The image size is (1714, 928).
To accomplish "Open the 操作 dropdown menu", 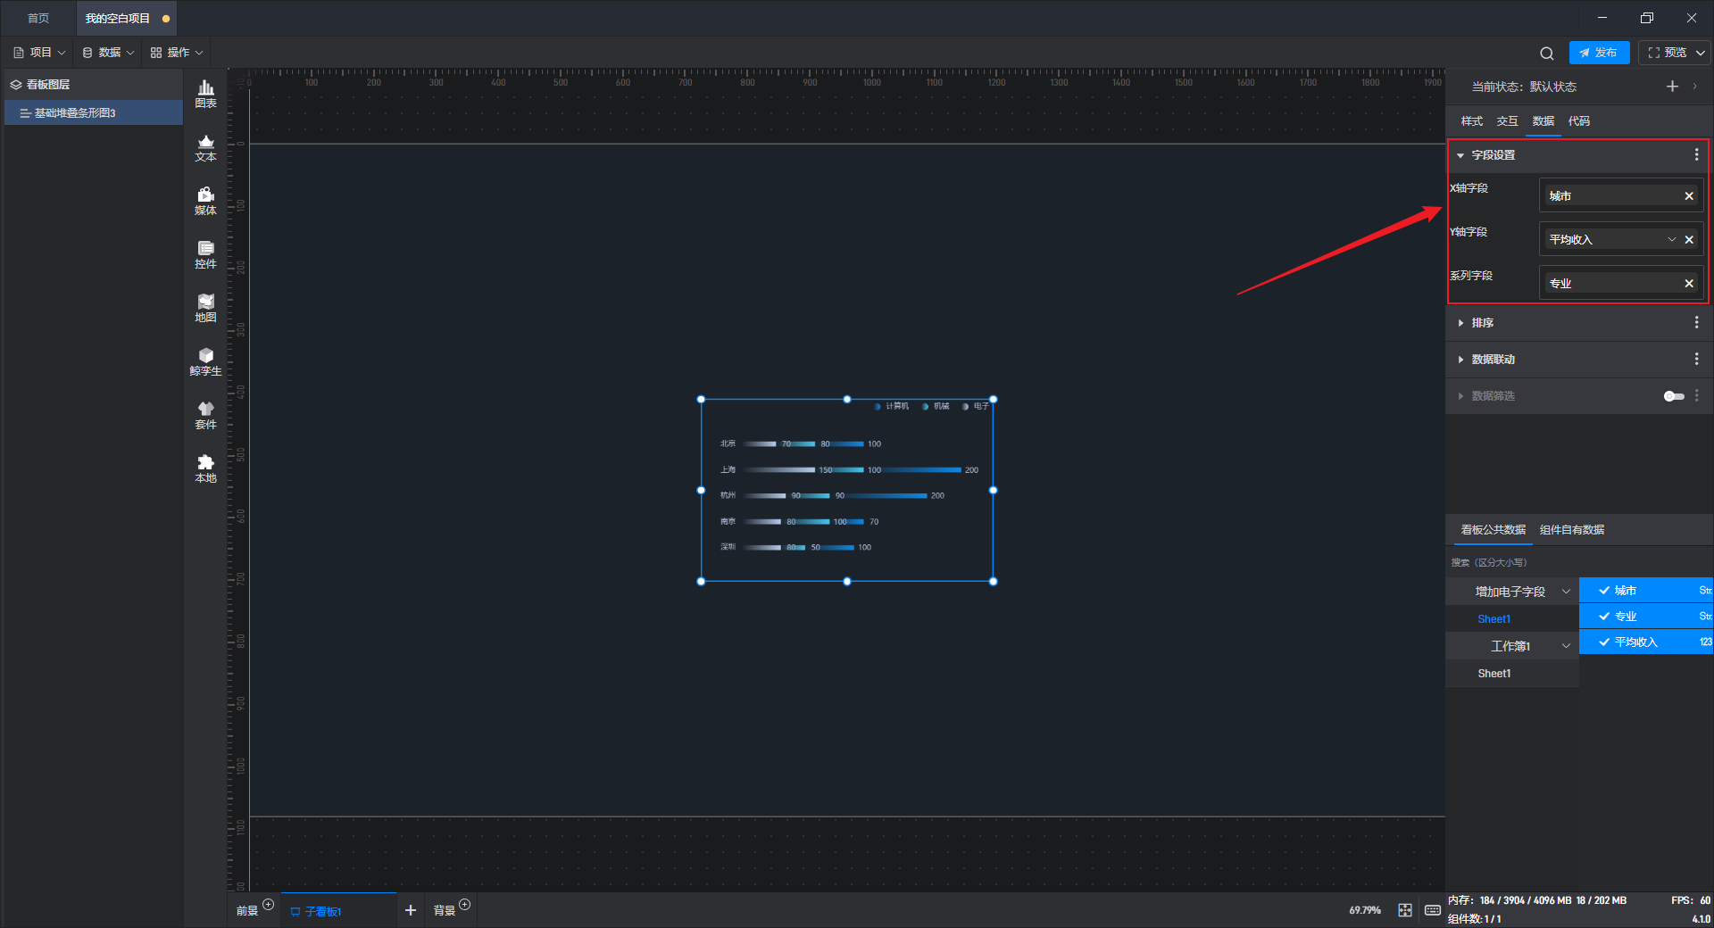I will click(177, 53).
